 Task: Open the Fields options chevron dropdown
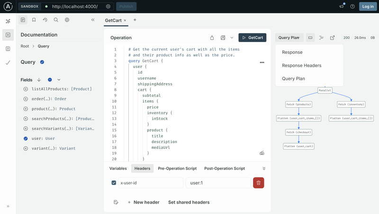[59, 80]
